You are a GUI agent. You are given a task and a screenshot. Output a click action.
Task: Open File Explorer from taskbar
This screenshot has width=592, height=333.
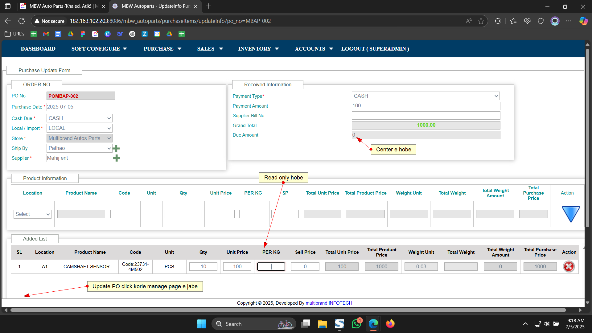coord(322,324)
